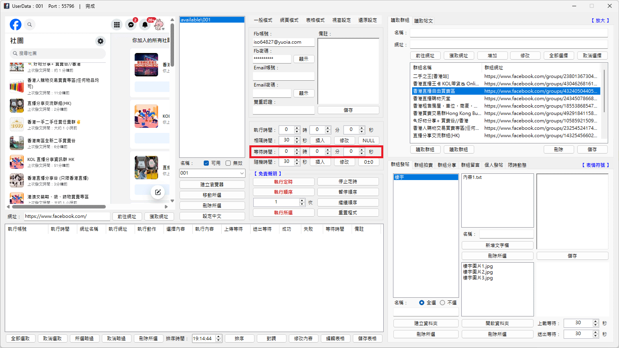619x348 pixels.
Task: Open the Facebook notifications bell
Action: coord(145,25)
